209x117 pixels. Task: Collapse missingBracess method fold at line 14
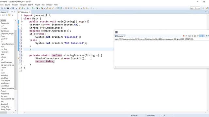(23, 55)
